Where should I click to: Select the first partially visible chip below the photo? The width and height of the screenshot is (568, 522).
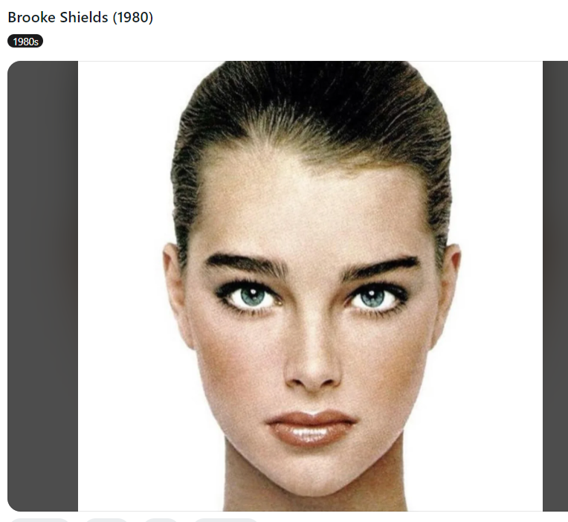[x=39, y=521]
